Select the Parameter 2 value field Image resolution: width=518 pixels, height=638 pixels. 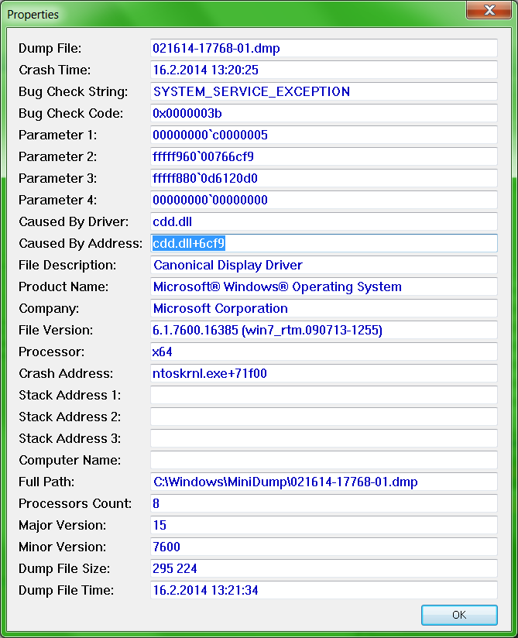click(x=324, y=156)
